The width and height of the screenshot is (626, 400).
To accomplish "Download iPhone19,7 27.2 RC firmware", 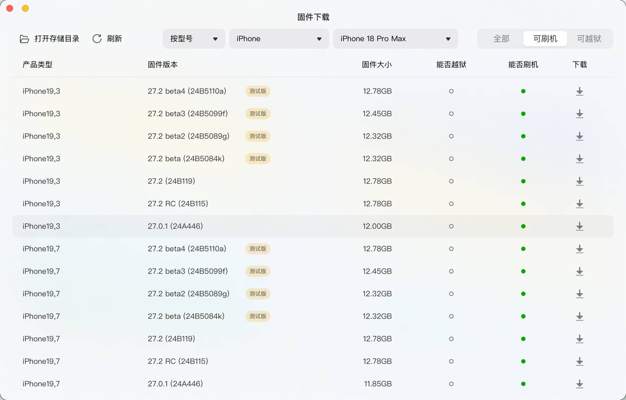I will [x=580, y=362].
